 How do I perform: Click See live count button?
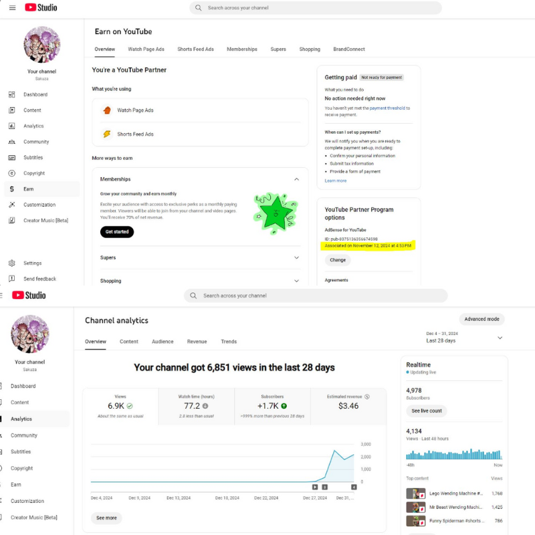pos(427,411)
